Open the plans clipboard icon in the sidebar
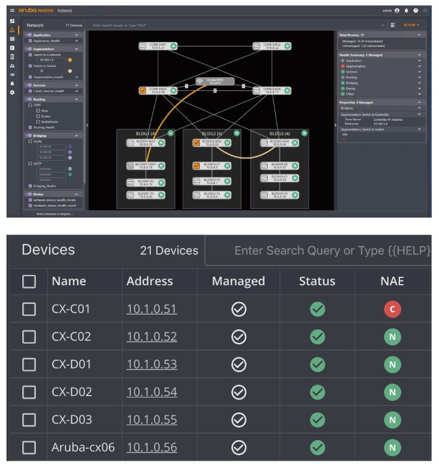 coord(12,48)
